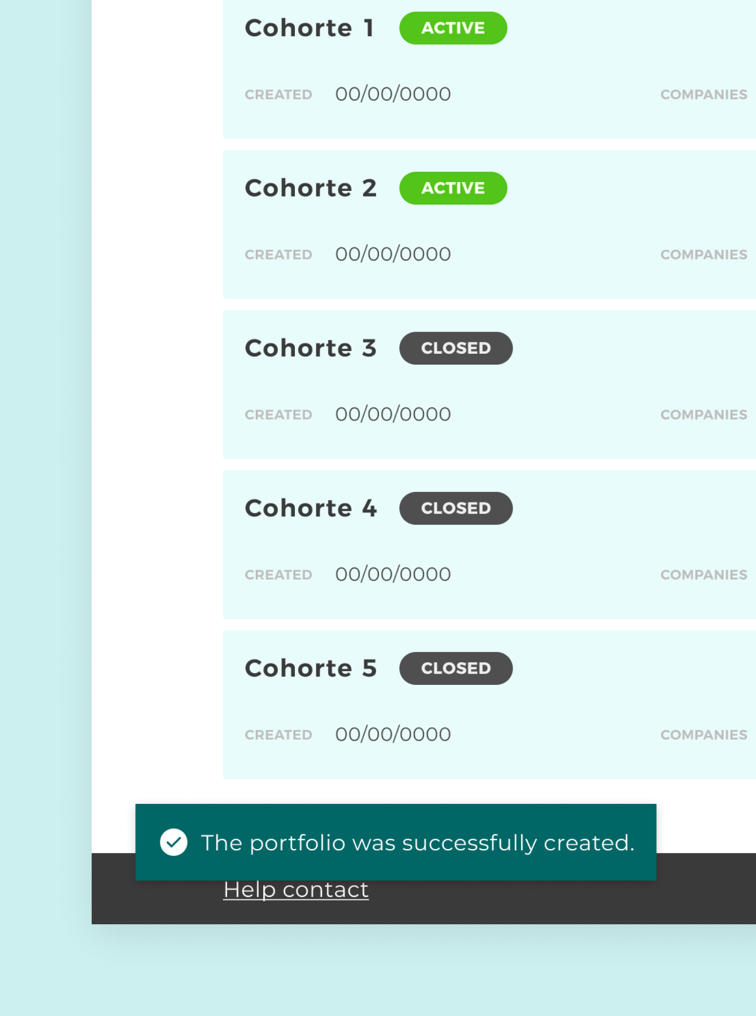Open the Cohorte 5 heading

tap(310, 668)
